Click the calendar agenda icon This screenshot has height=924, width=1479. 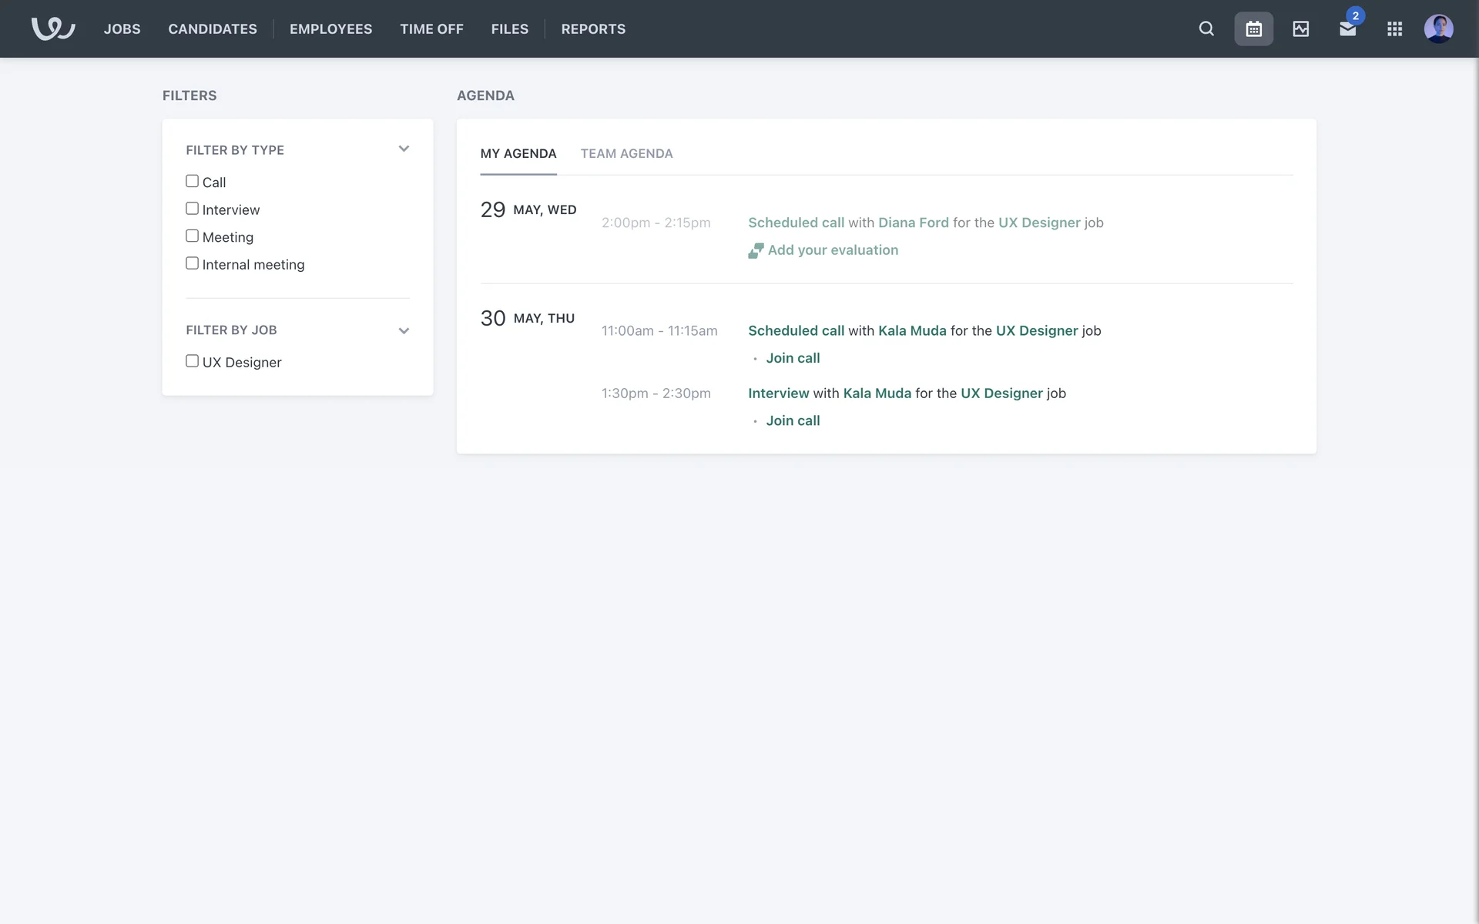pyautogui.click(x=1253, y=28)
